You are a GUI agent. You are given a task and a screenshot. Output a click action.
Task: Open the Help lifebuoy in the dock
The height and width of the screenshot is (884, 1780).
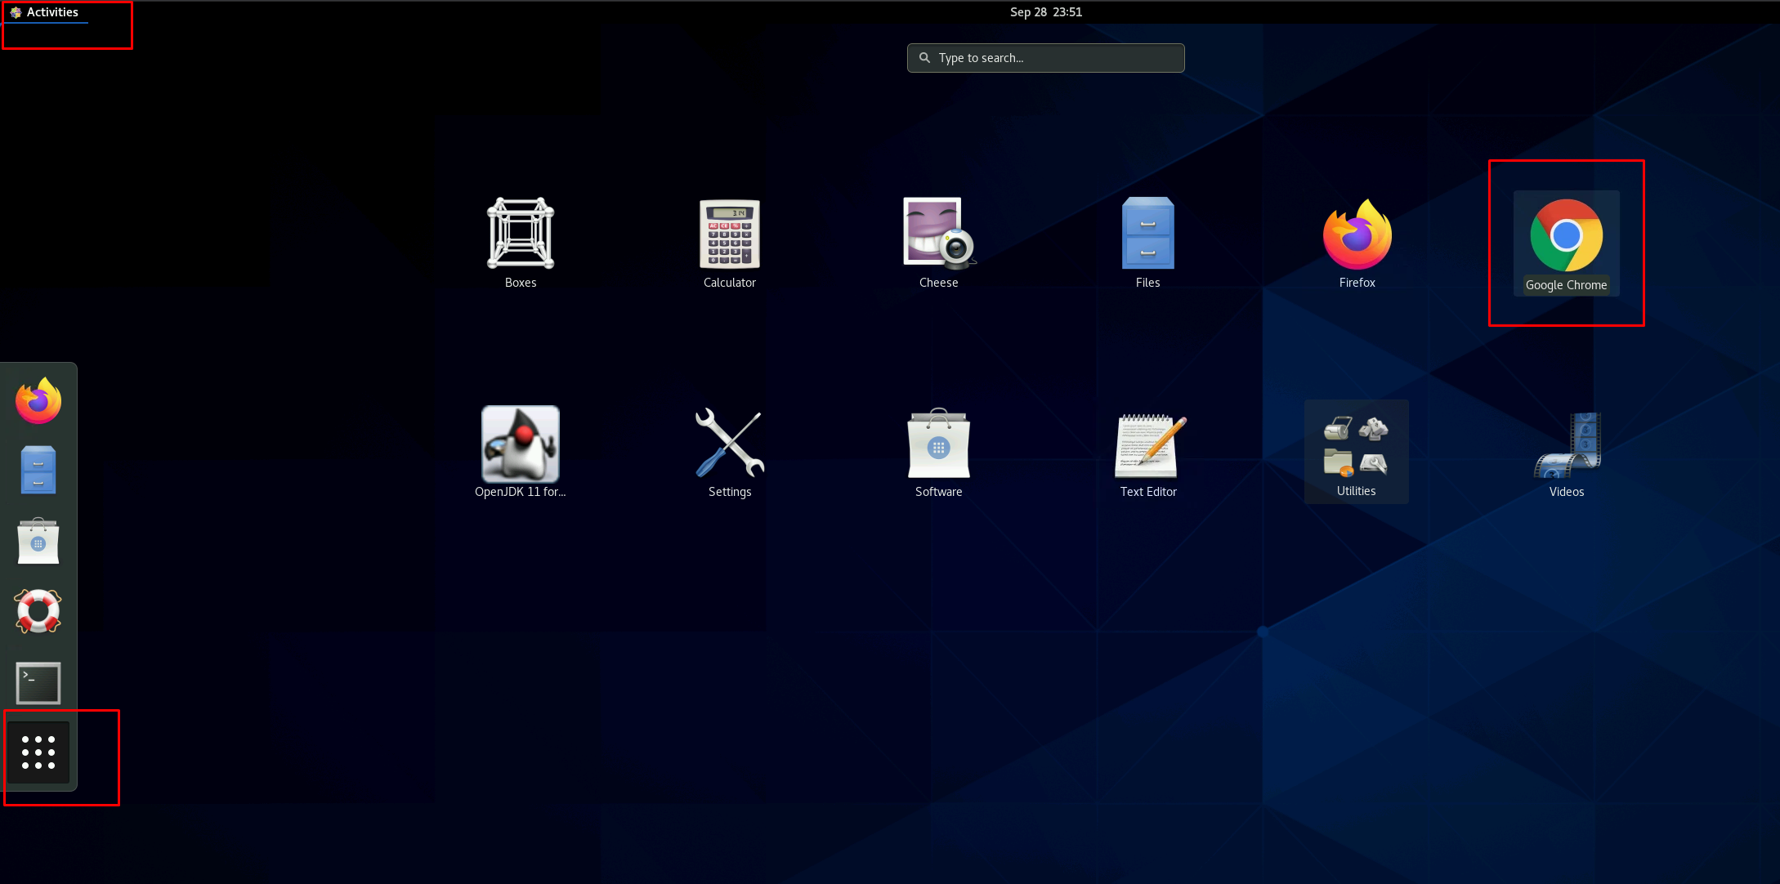(x=38, y=611)
